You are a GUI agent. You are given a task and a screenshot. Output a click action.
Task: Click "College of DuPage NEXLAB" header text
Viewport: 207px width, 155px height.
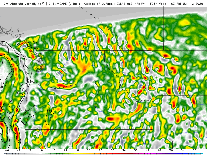(x=105, y=4)
